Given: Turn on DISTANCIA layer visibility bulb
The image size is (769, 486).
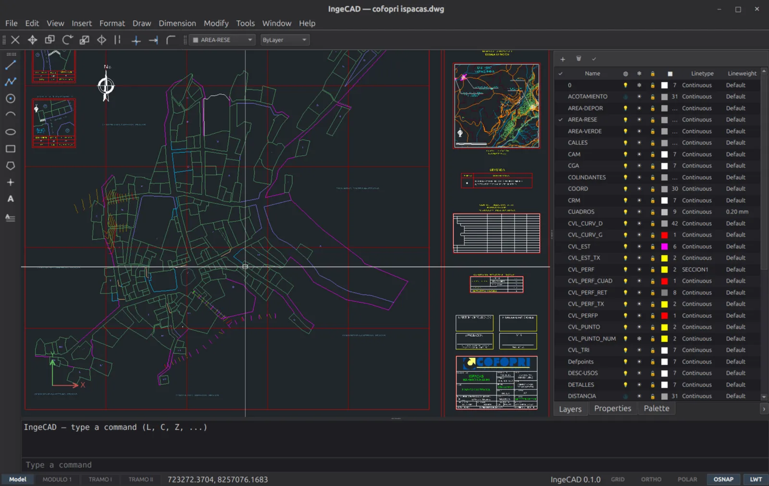Looking at the screenshot, I should pyautogui.click(x=625, y=396).
